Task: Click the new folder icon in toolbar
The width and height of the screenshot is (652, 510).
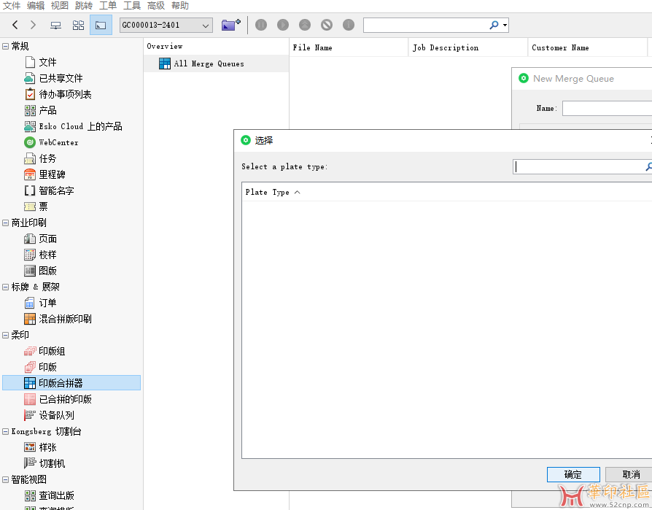Action: point(230,25)
